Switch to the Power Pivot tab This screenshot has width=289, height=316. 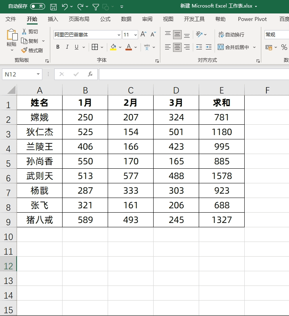tap(252, 19)
